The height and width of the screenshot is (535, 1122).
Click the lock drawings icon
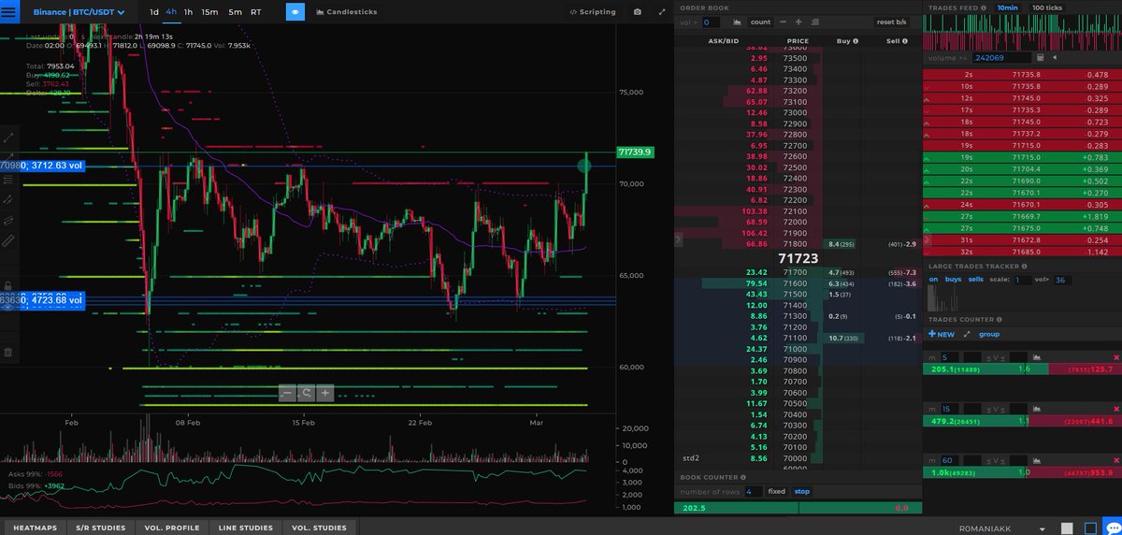8,284
